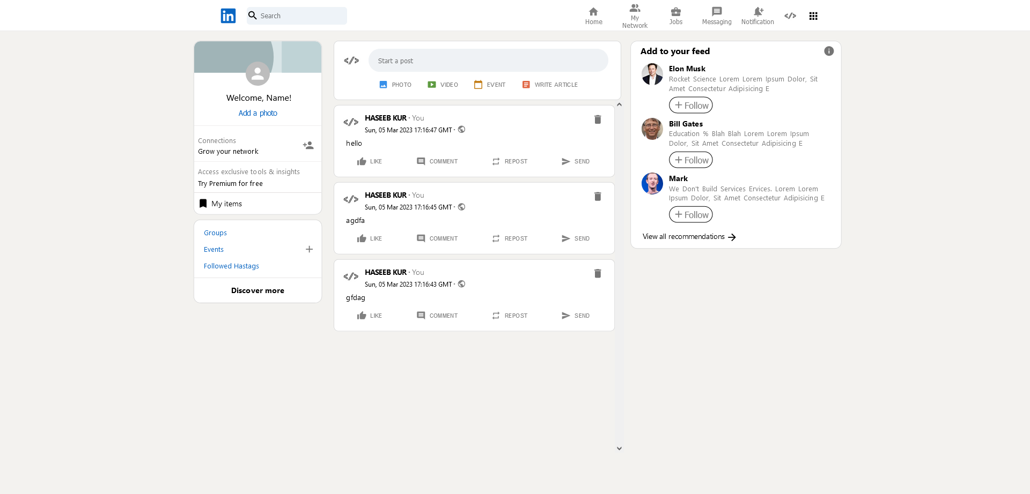Like the "agdfa" post

click(x=369, y=238)
